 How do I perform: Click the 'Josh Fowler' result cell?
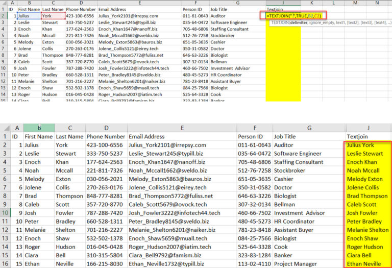(x=367, y=213)
